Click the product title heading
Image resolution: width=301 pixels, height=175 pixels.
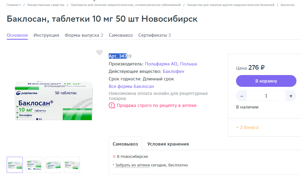tap(102, 19)
